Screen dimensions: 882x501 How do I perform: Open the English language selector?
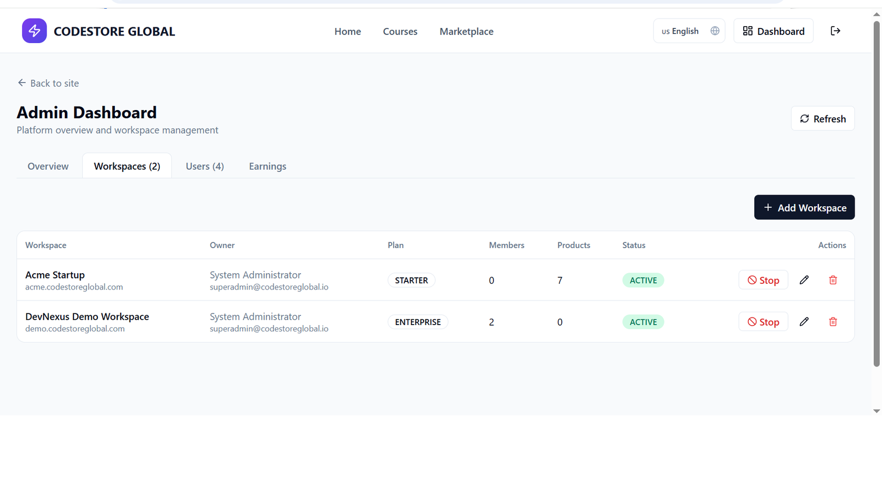tap(689, 31)
